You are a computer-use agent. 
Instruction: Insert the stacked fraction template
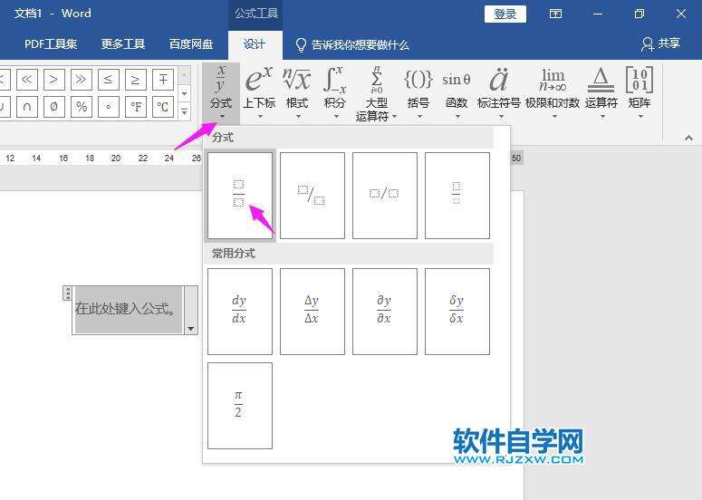[240, 195]
